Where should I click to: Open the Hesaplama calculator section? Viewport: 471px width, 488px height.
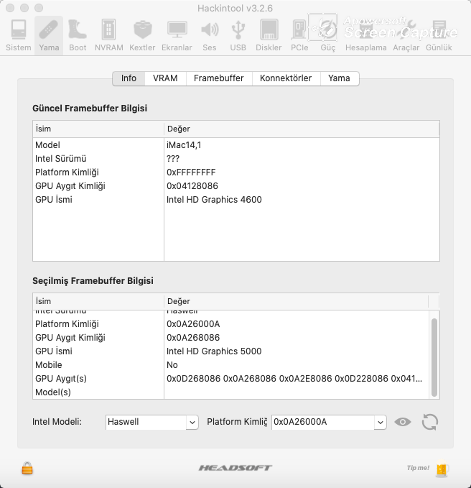[366, 34]
